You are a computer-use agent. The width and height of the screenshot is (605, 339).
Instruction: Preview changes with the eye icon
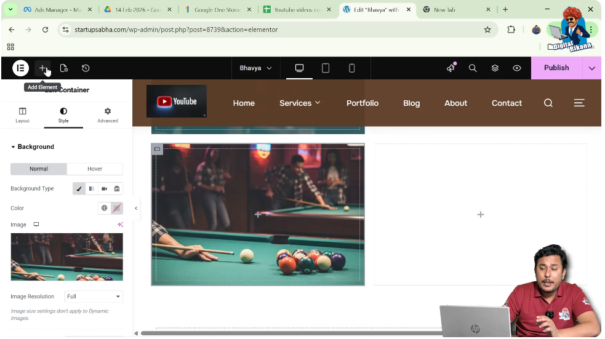pyautogui.click(x=517, y=68)
